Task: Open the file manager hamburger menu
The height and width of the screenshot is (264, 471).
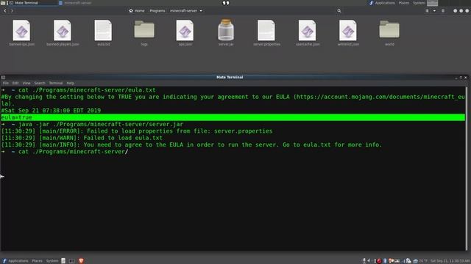Action: pos(443,11)
